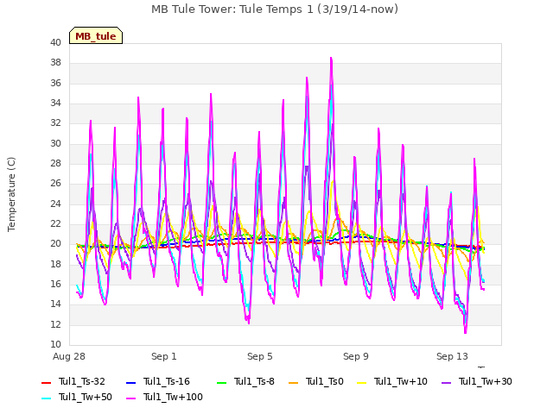Click the highest magenta peak near 38
Viewport: 553px width, 414px height.
331,59
